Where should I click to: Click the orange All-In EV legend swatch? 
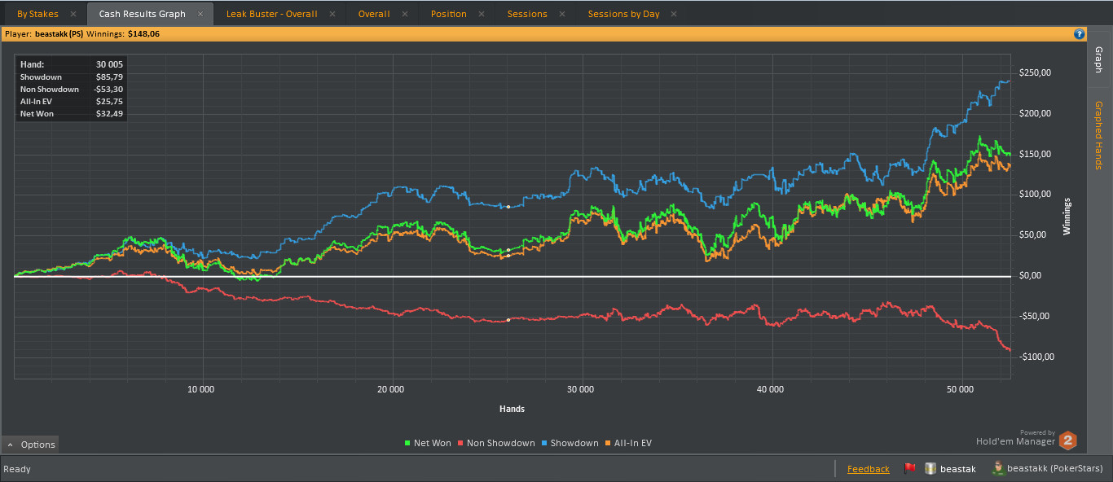click(607, 443)
